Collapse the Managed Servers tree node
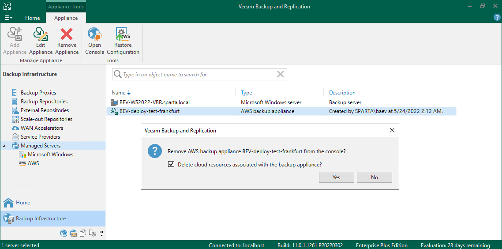 4,146
